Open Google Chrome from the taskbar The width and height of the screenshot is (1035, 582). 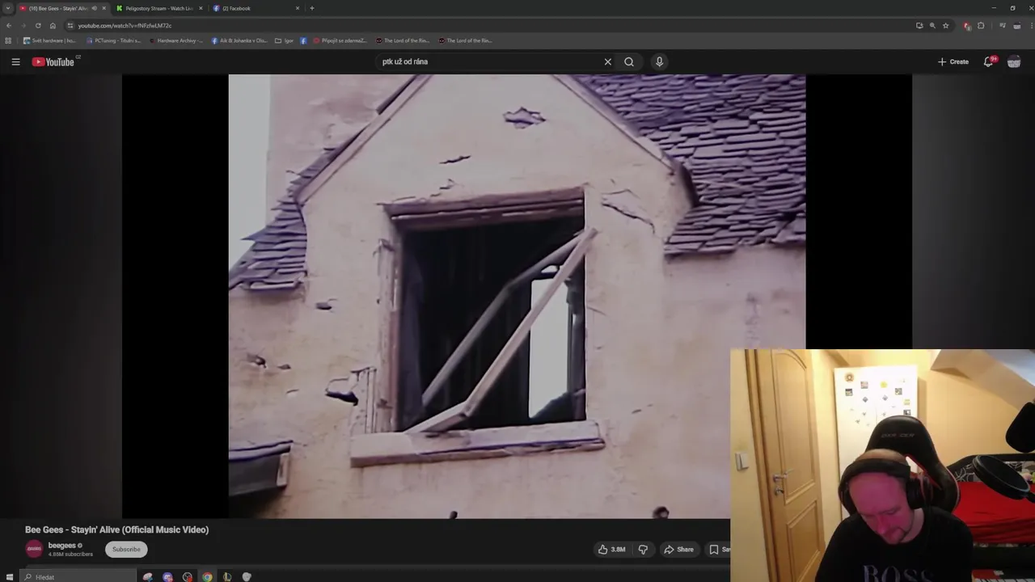[207, 576]
